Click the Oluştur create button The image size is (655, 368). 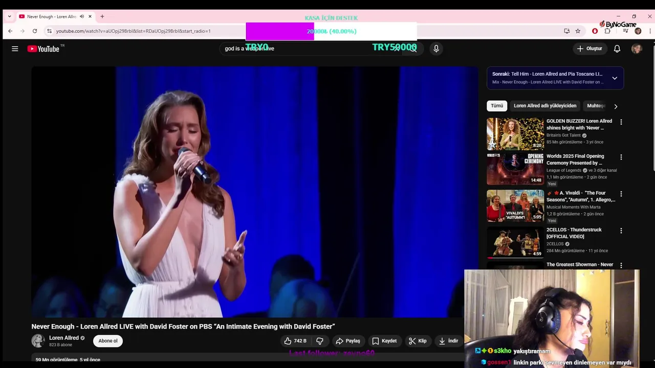pyautogui.click(x=589, y=49)
